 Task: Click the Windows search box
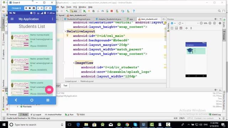pyautogui.click(x=36, y=125)
